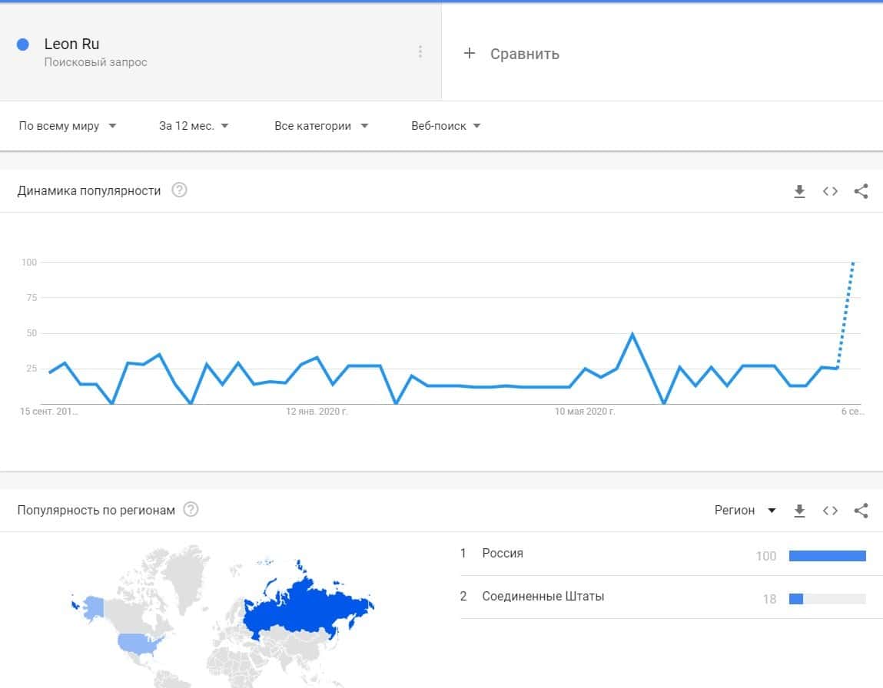Open the Регион breakdown dropdown
Image resolution: width=883 pixels, height=688 pixels.
(x=745, y=511)
